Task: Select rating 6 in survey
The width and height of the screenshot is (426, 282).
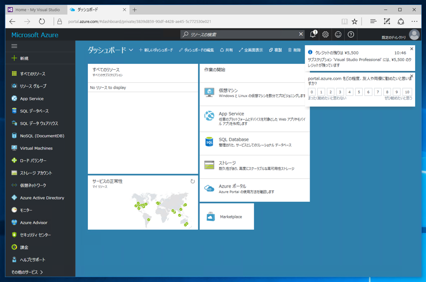Action: 369,92
